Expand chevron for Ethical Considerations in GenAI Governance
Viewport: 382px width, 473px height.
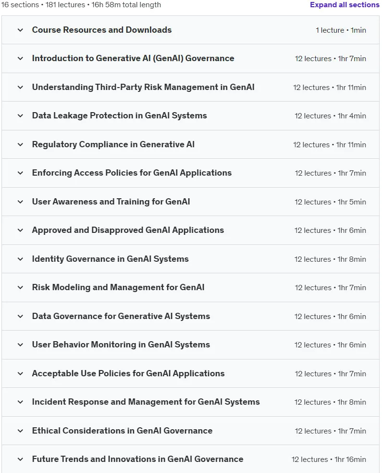click(20, 431)
